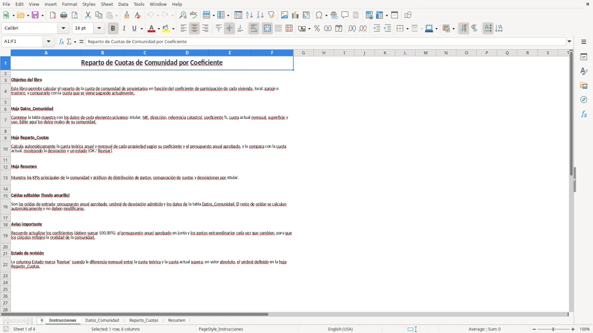Expand Borders dropdown arrow
The height and width of the screenshot is (333, 593).
pyautogui.click(x=407, y=29)
